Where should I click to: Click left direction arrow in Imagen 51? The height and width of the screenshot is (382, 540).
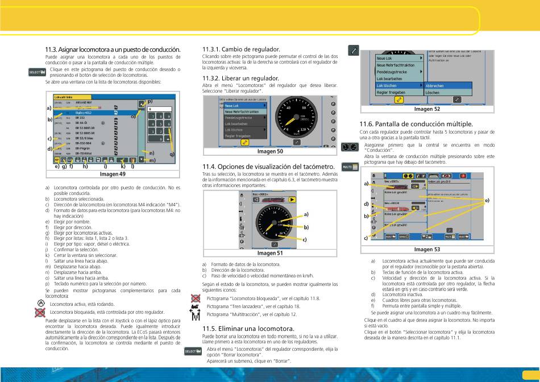256,200
